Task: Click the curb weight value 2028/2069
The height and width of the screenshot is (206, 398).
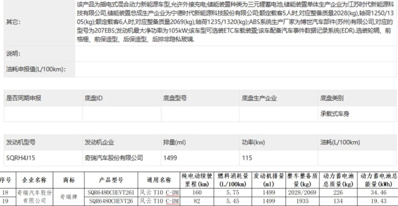Action: pos(302,193)
